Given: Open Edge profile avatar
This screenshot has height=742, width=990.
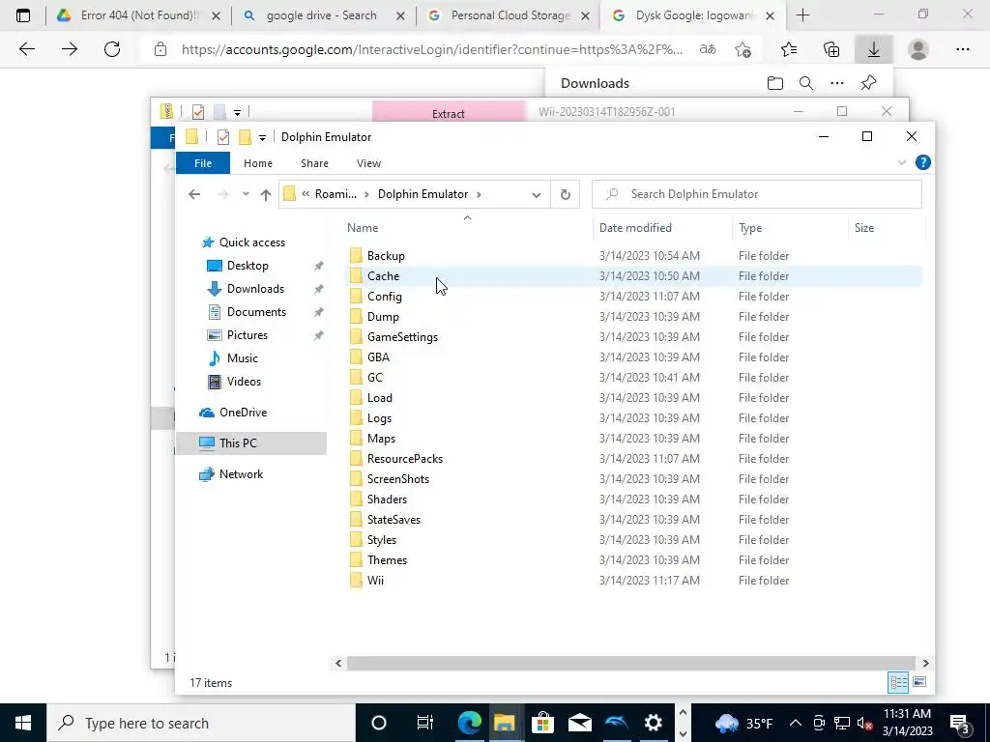Looking at the screenshot, I should tap(918, 49).
